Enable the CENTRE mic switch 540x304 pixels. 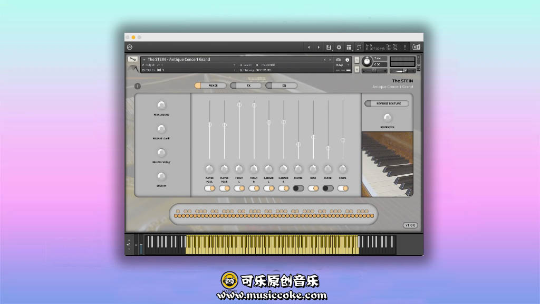[298, 188]
